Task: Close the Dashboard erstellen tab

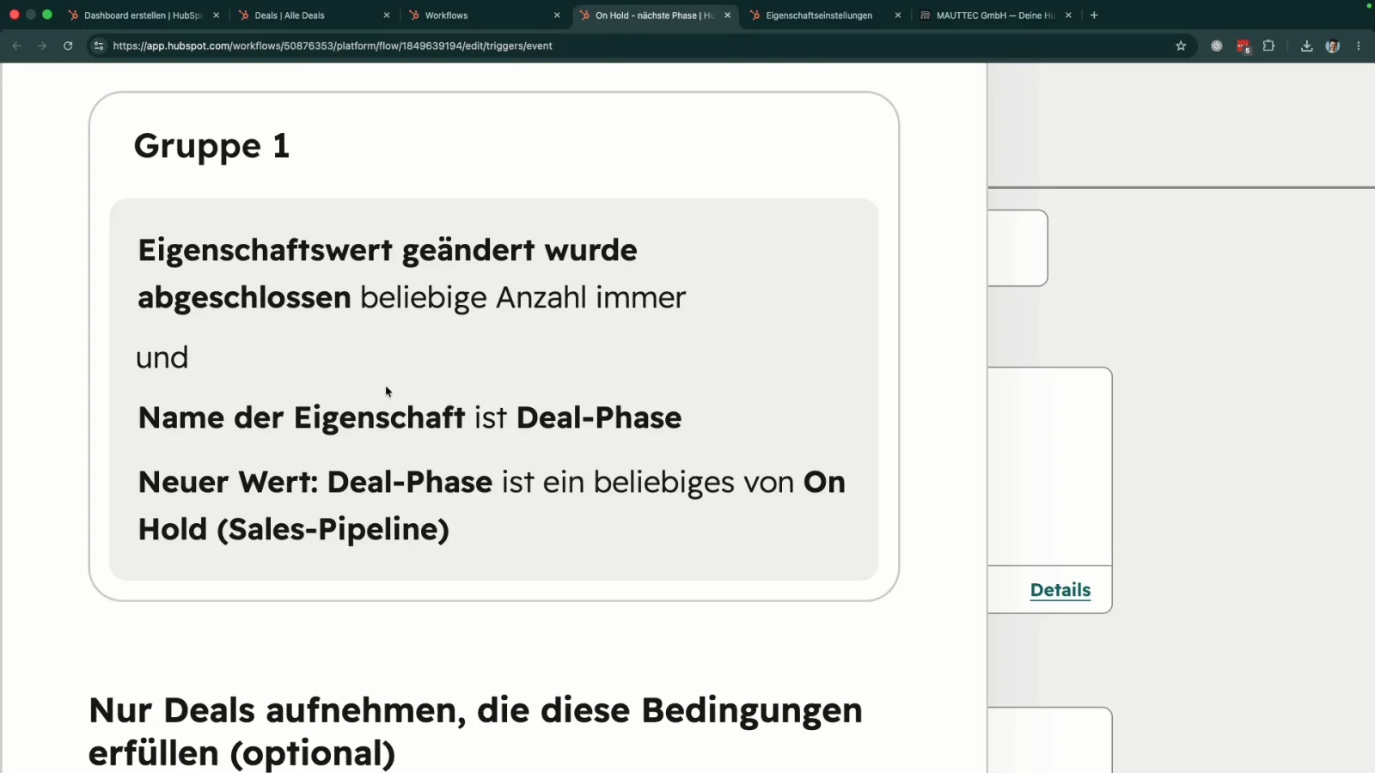Action: [x=216, y=15]
